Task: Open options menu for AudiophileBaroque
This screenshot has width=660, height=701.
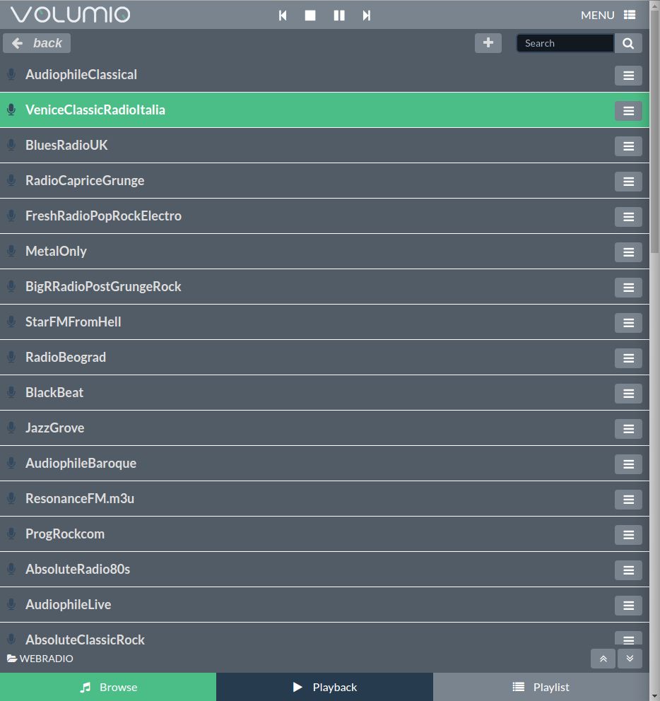Action: click(628, 464)
